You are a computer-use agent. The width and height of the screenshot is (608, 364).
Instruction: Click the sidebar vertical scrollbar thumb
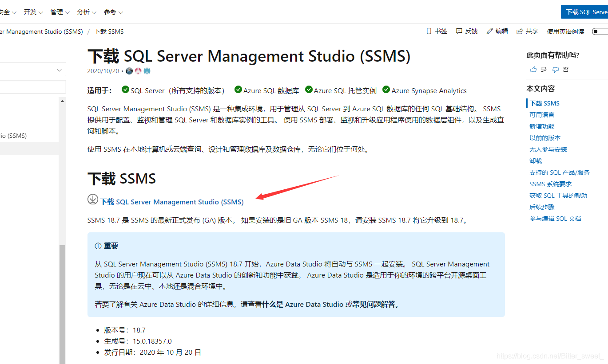pyautogui.click(x=63, y=304)
